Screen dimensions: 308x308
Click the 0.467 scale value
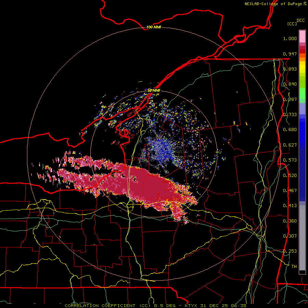pos(290,191)
